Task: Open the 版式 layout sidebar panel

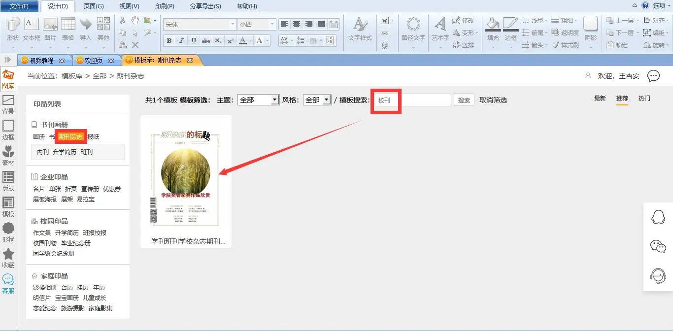Action: 8,182
